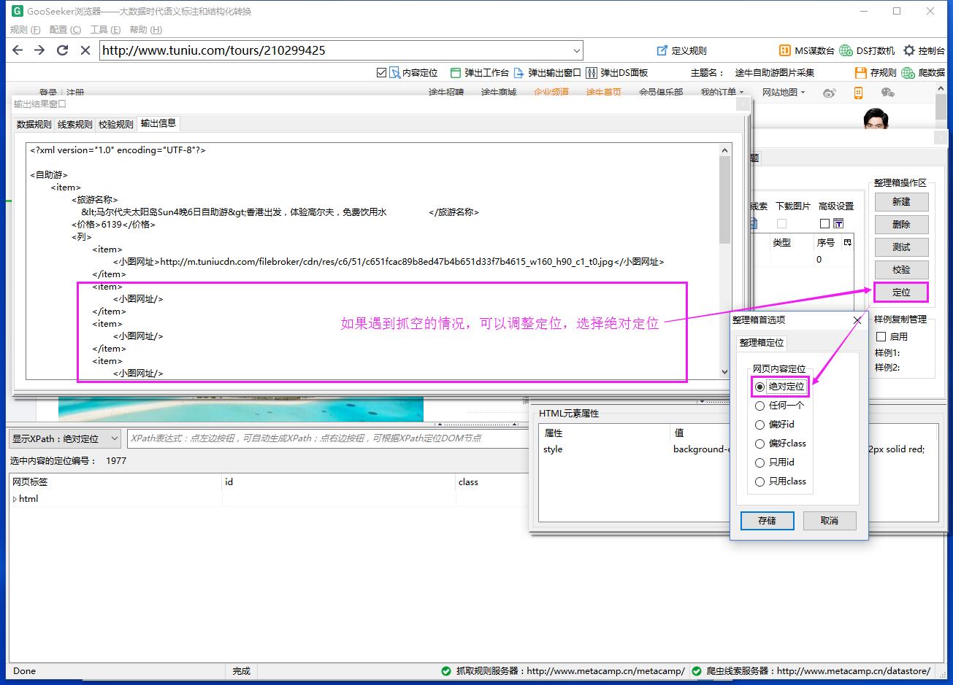This screenshot has width=953, height=685.
Task: Switch to the 校验规则 tab
Action: (x=116, y=124)
